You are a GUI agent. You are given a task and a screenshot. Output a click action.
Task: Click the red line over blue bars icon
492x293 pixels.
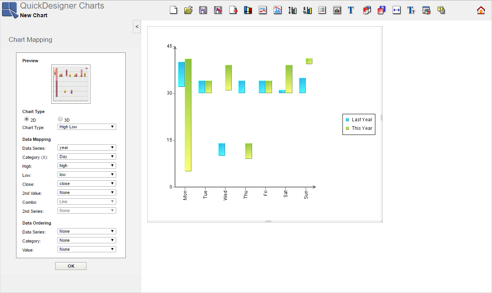pyautogui.click(x=278, y=10)
